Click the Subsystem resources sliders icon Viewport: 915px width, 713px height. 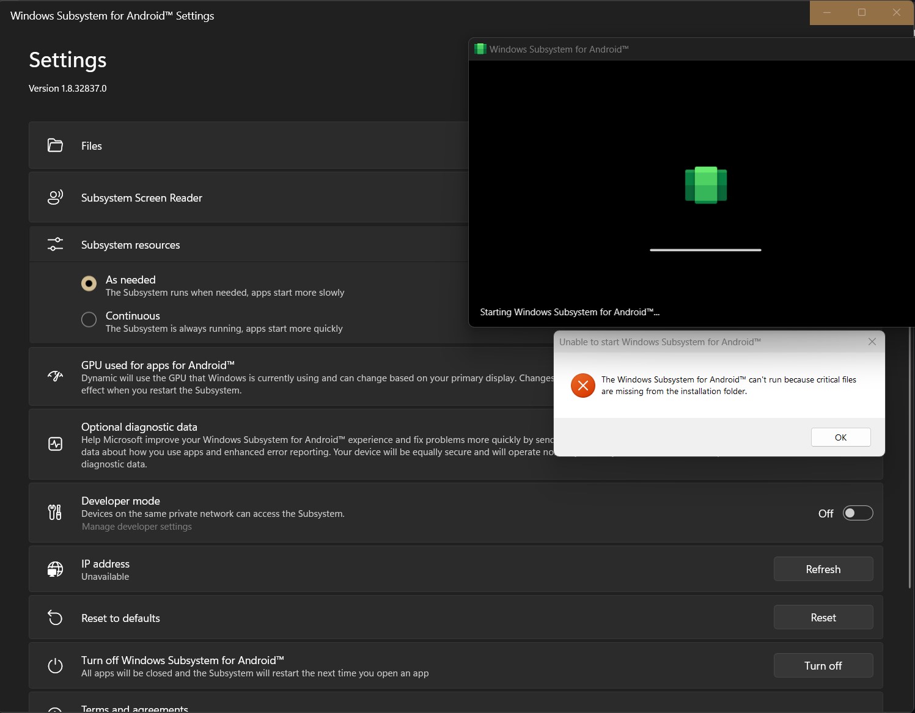pyautogui.click(x=55, y=244)
